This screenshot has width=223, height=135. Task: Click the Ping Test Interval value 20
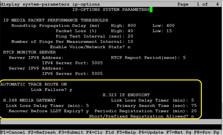click(x=130, y=36)
